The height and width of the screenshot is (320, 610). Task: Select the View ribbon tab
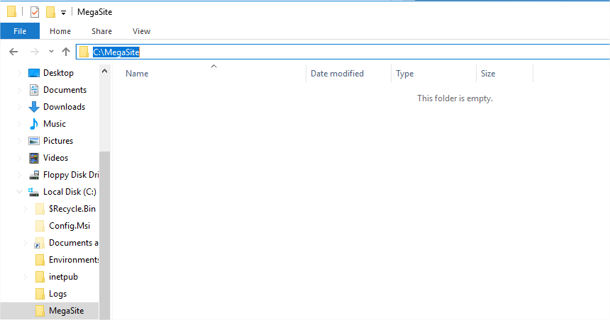pos(141,31)
